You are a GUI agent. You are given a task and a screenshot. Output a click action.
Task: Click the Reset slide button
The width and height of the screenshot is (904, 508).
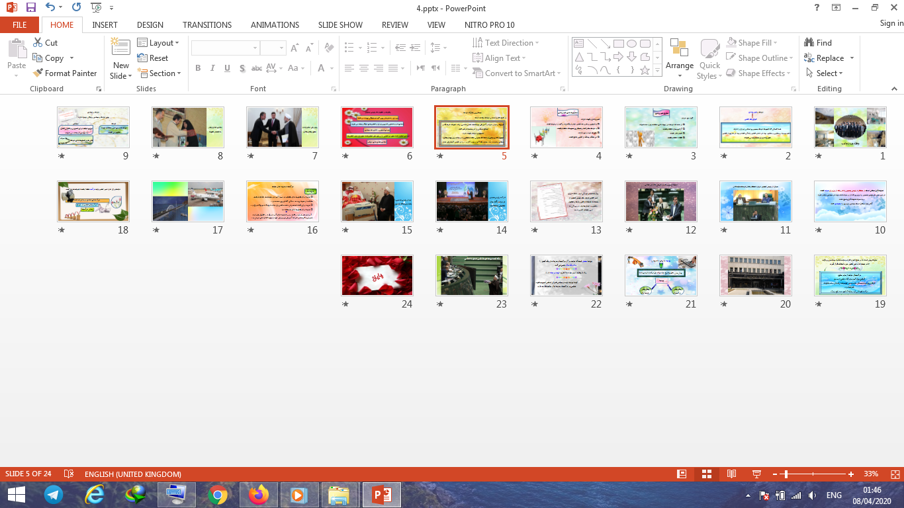pyautogui.click(x=154, y=58)
